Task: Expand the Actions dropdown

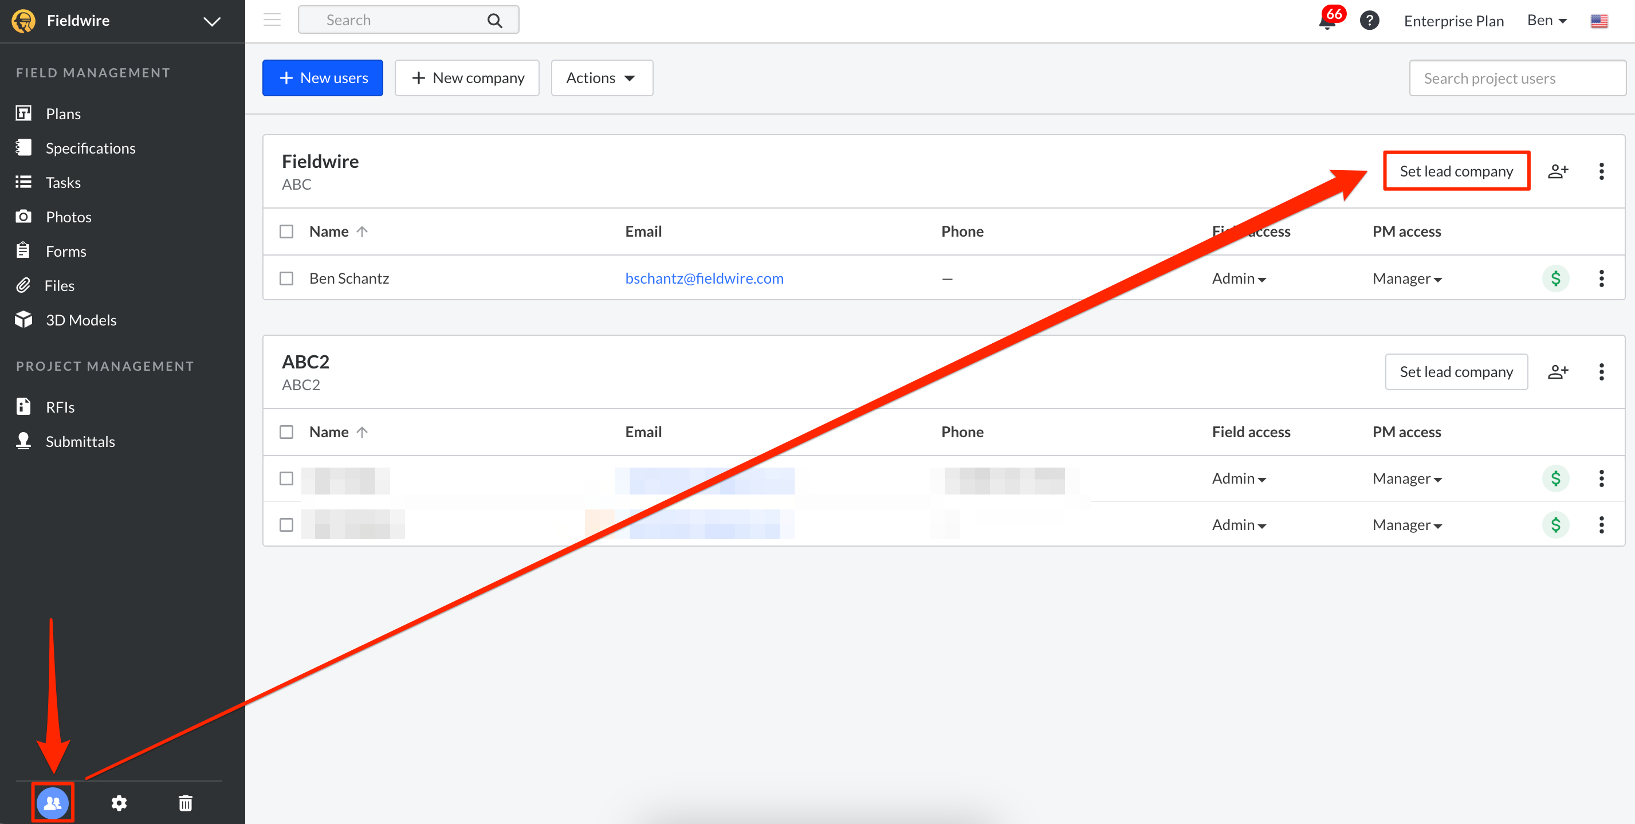Action: click(601, 78)
